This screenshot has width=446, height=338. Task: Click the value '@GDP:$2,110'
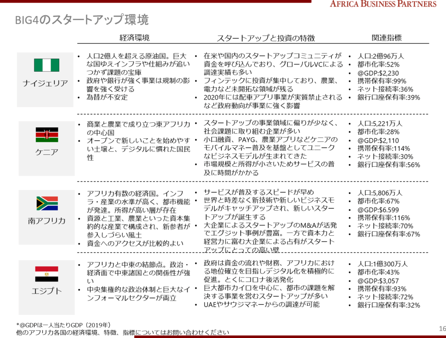(x=378, y=141)
